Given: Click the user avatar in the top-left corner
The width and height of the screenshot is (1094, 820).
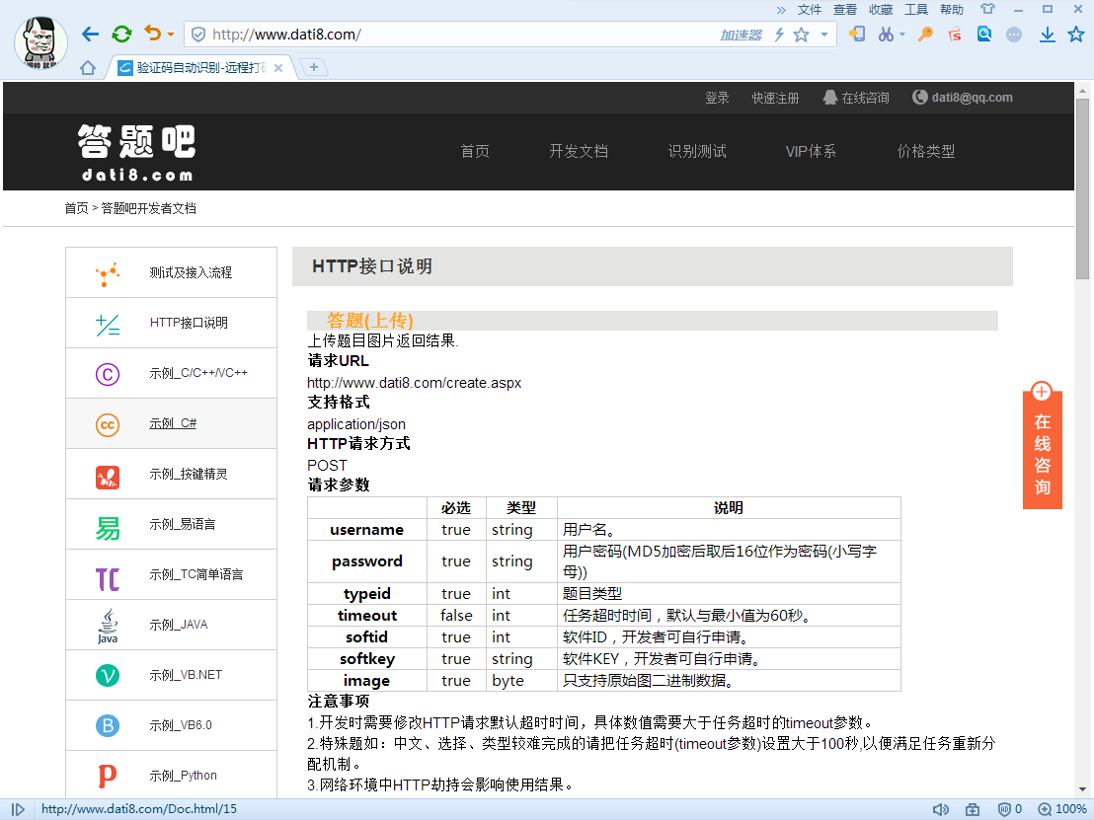Looking at the screenshot, I should 40,41.
